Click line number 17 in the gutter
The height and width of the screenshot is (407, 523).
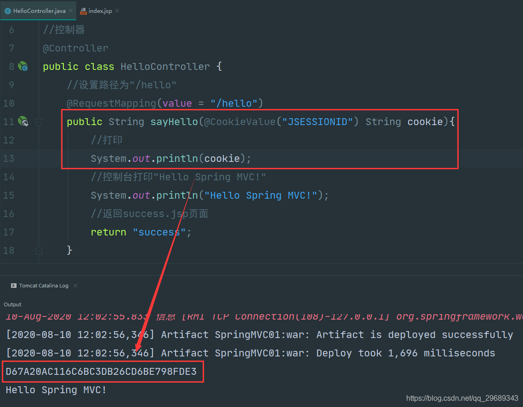(9, 232)
